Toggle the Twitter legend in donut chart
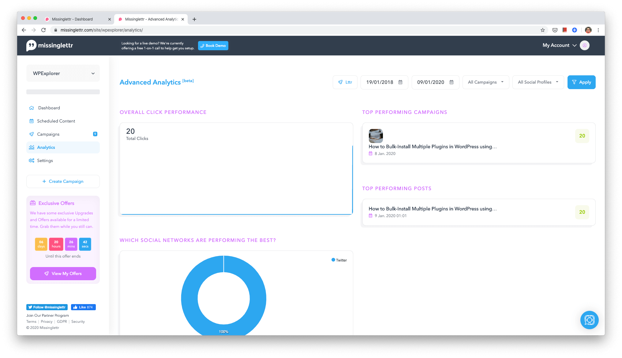622x358 pixels. [339, 260]
